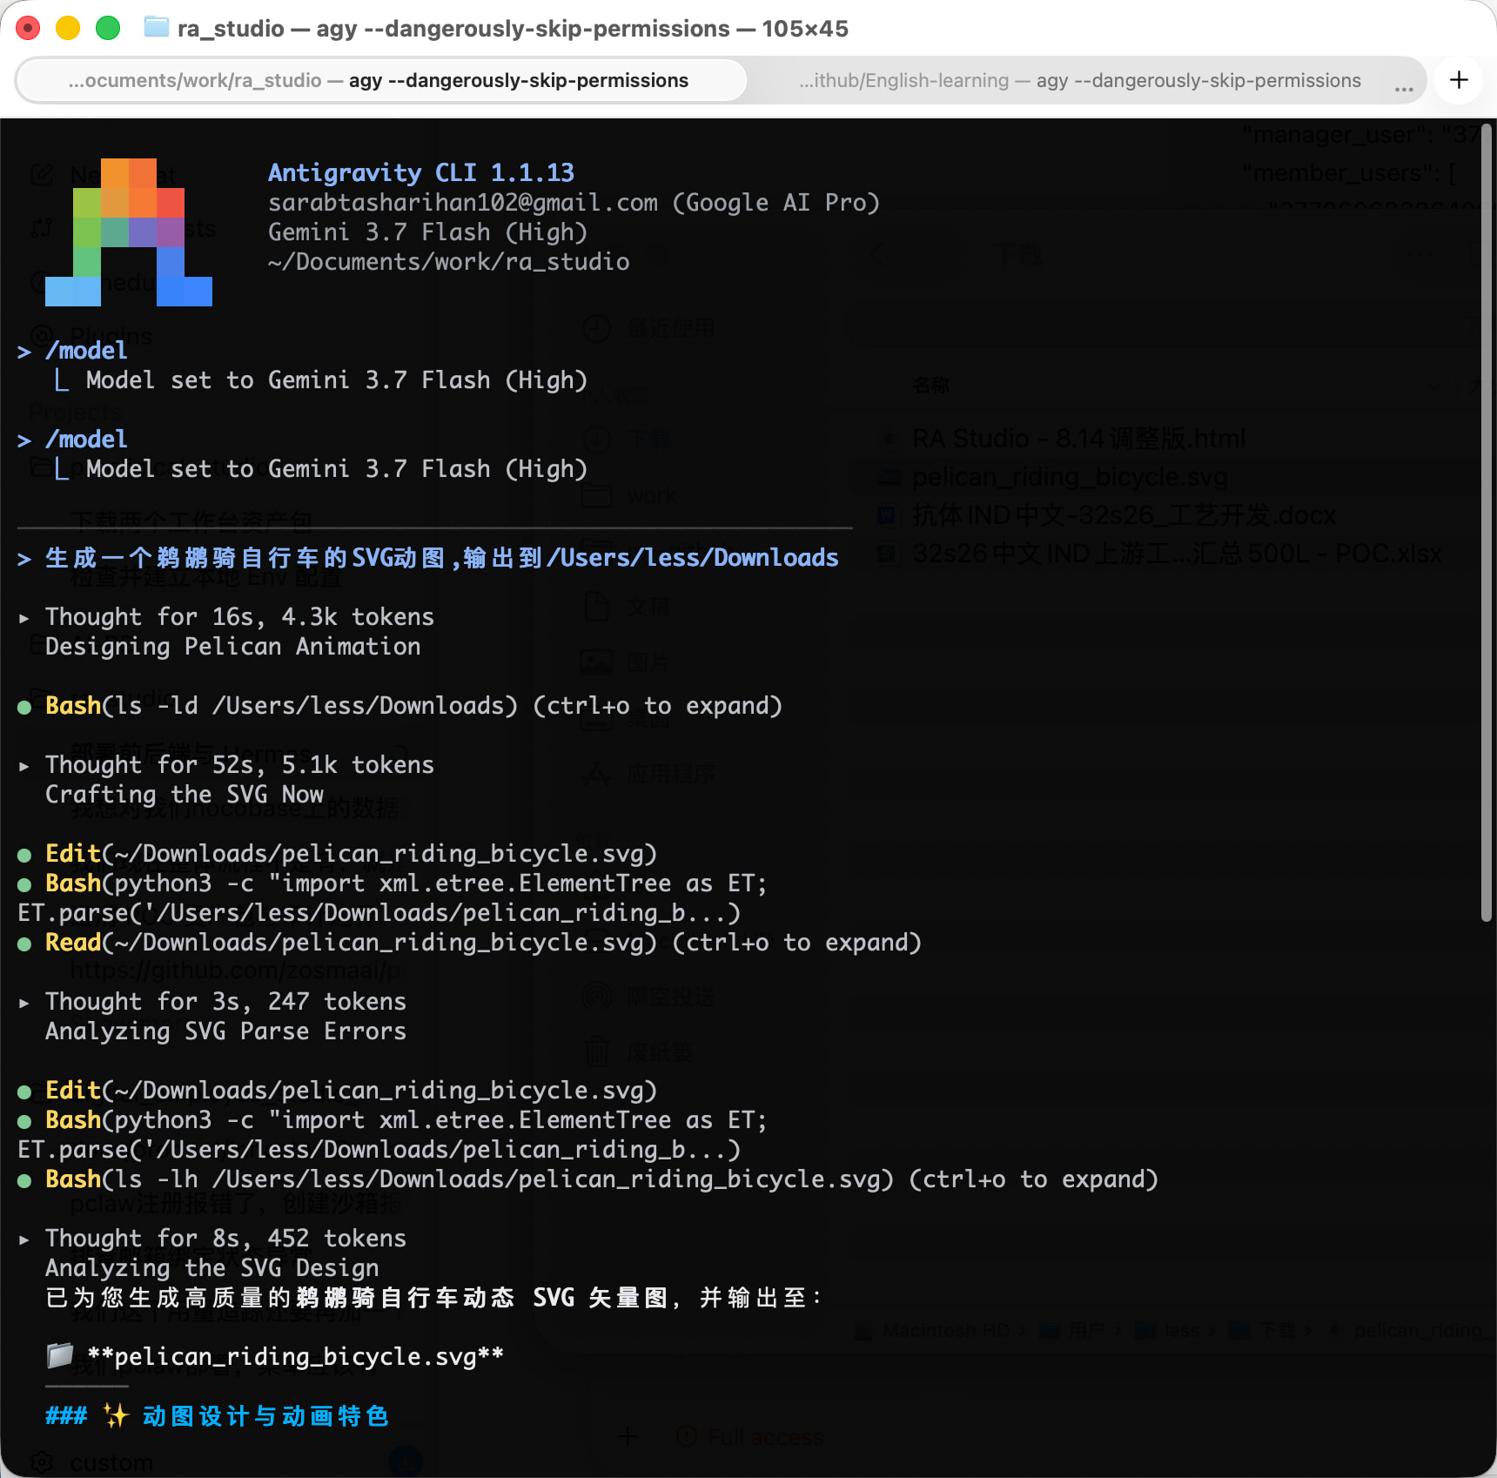1497x1478 pixels.
Task: Click the sarabtasharihan102@gmail.com account line
Action: [574, 203]
